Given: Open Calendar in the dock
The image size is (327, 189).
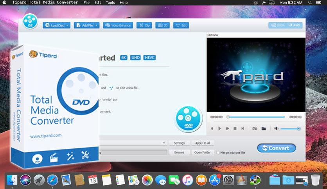Looking at the screenshot, I should coord(93,180).
